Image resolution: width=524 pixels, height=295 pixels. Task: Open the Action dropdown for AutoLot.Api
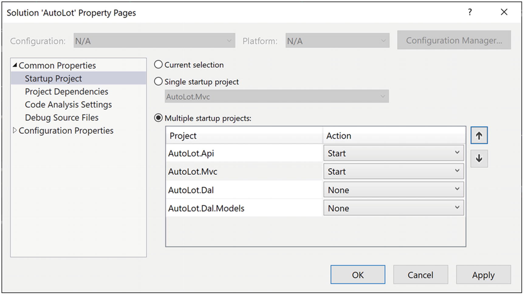point(393,153)
